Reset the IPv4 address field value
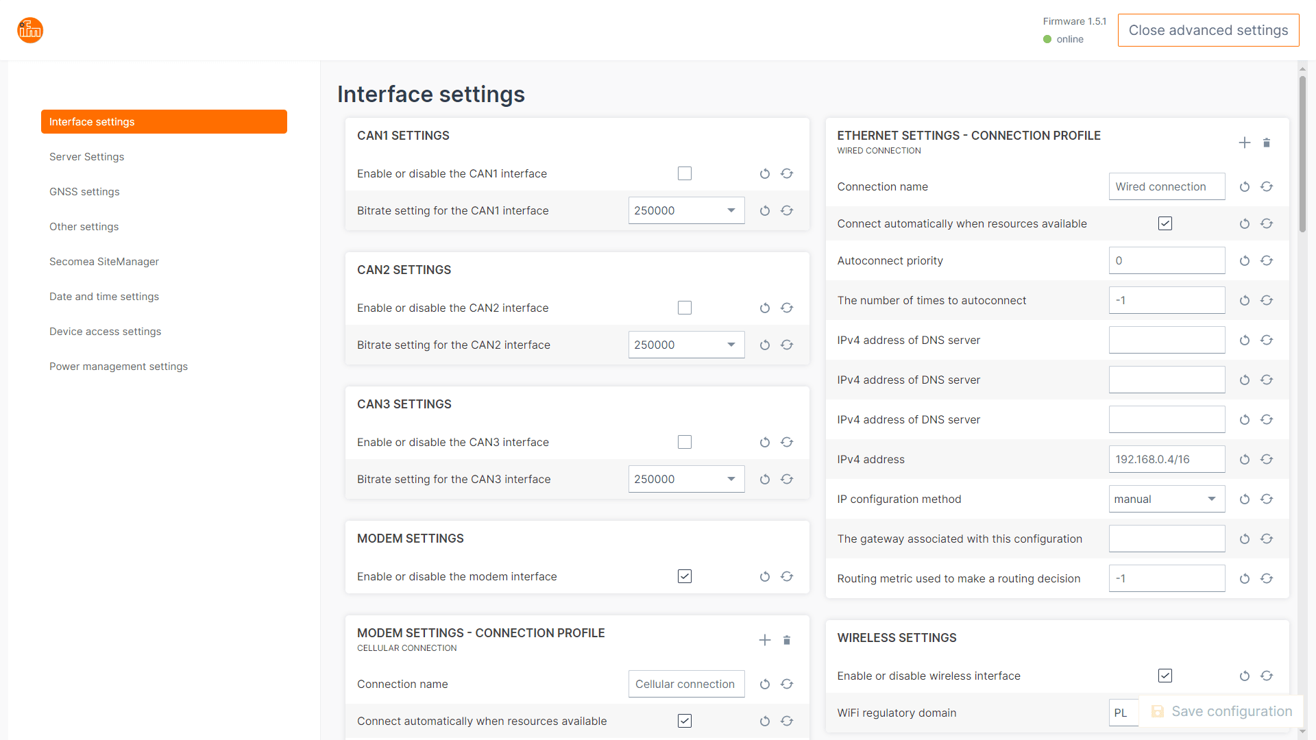Screen dimensions: 1316x740 [x=1245, y=460]
